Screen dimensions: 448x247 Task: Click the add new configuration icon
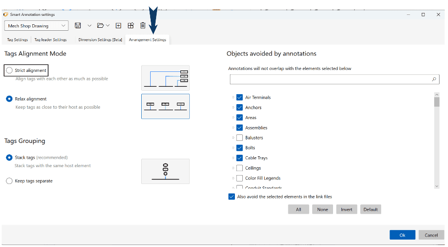tap(118, 25)
